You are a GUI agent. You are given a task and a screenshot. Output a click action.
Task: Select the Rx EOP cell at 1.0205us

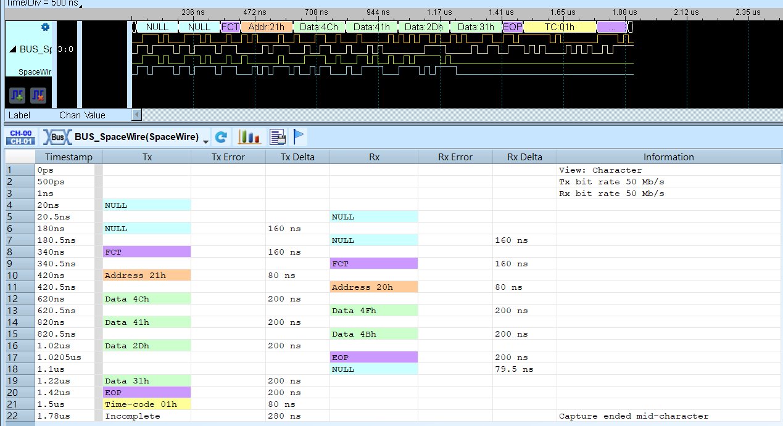374,358
